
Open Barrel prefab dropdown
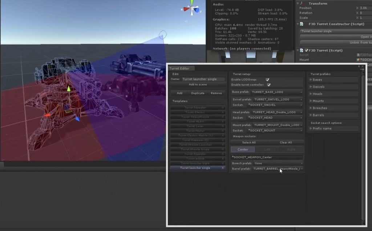tap(278, 169)
